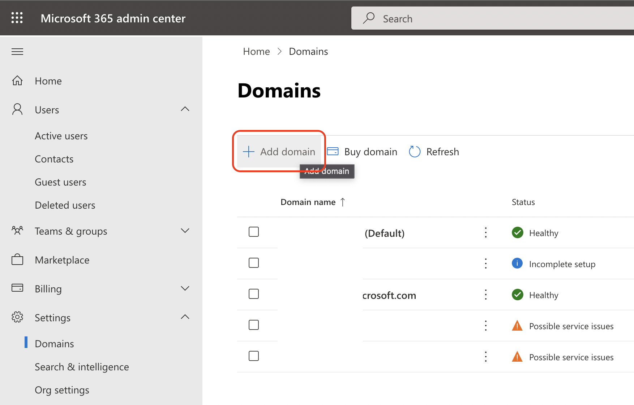This screenshot has width=634, height=405.
Task: Click the card icon beside Buy domain
Action: [x=333, y=151]
